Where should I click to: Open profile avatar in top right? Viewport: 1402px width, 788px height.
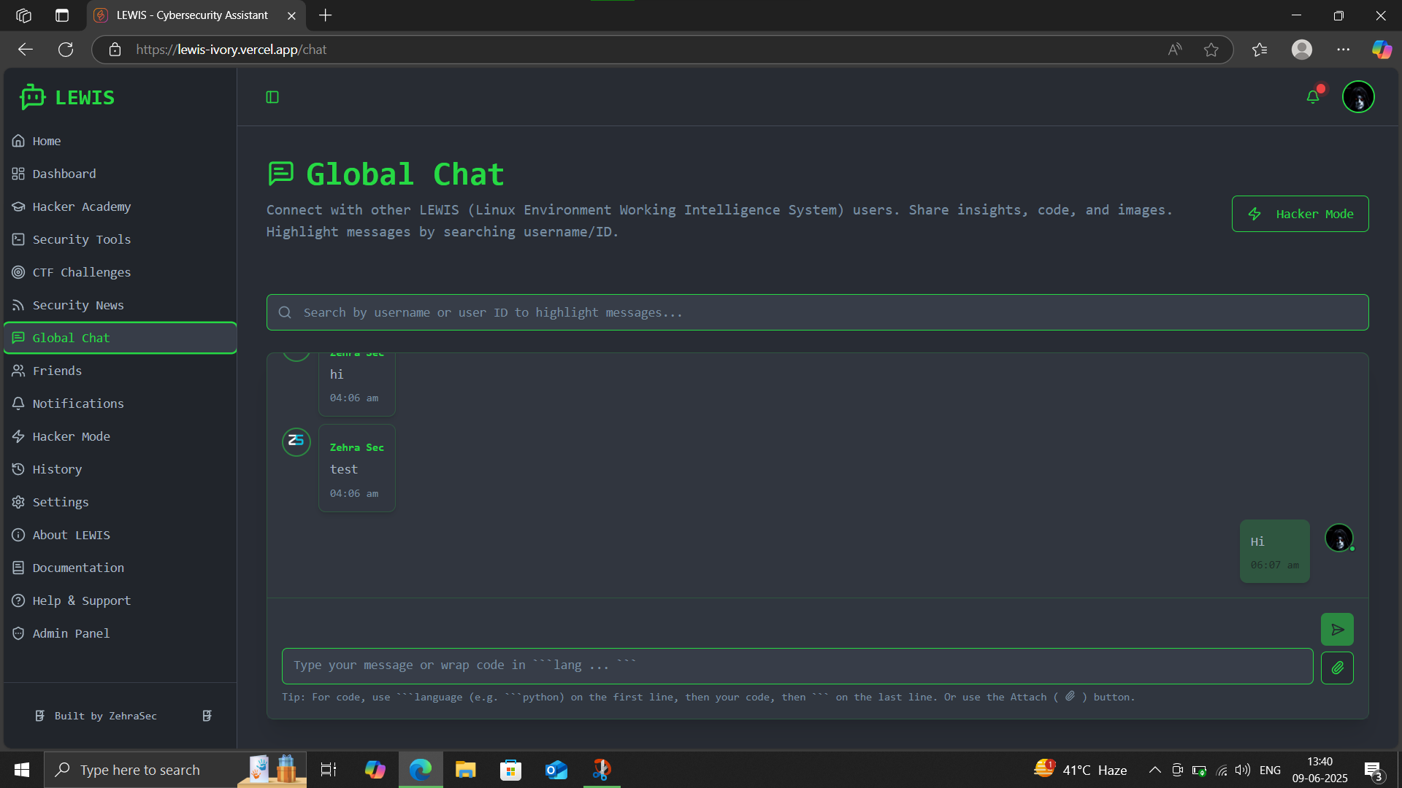tap(1358, 97)
